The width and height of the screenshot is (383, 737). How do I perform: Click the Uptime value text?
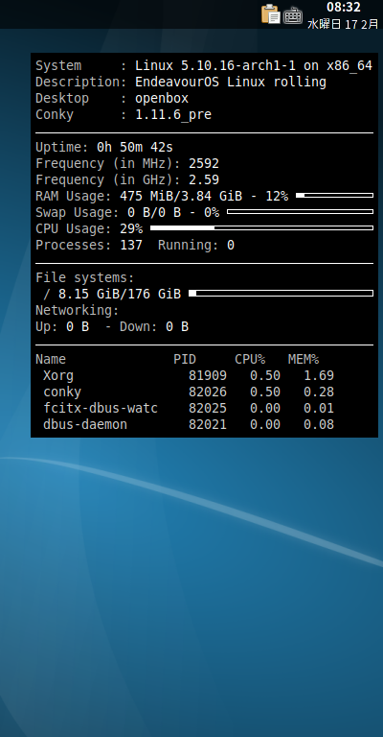135,147
